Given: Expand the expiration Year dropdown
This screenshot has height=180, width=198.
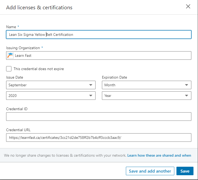Looking at the screenshot, I should pyautogui.click(x=144, y=96).
